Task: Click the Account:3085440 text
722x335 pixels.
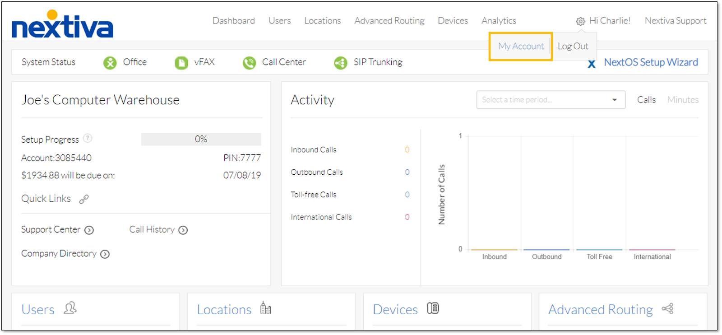Action: 56,158
